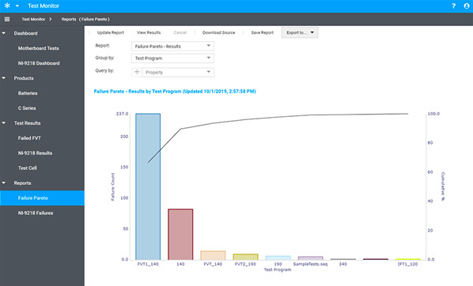Click the Save Report button

[262, 32]
